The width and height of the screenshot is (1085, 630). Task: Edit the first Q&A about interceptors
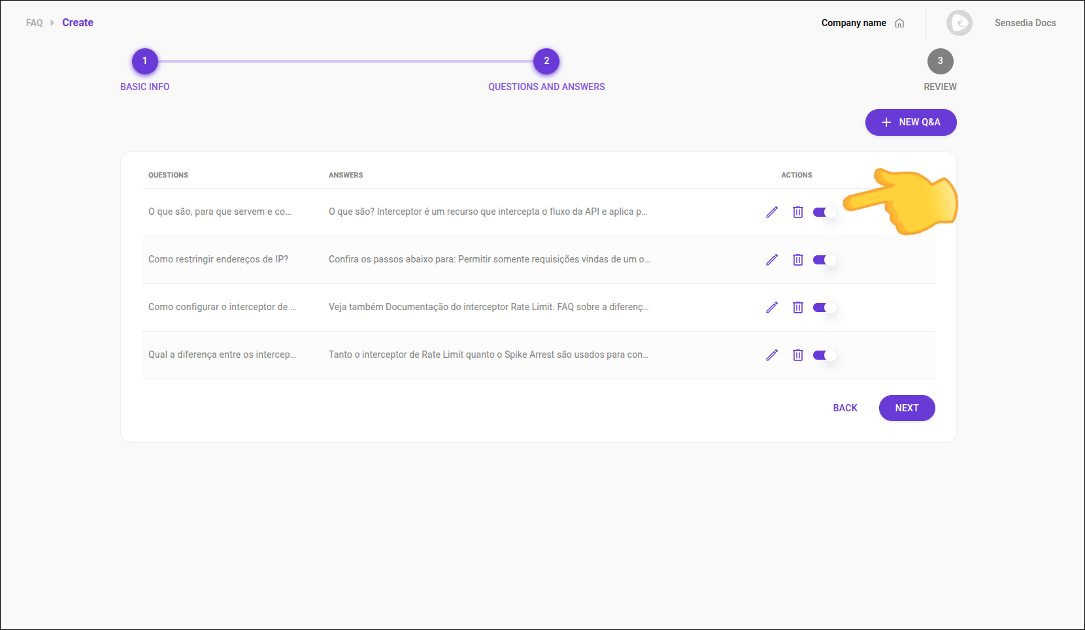pos(772,212)
